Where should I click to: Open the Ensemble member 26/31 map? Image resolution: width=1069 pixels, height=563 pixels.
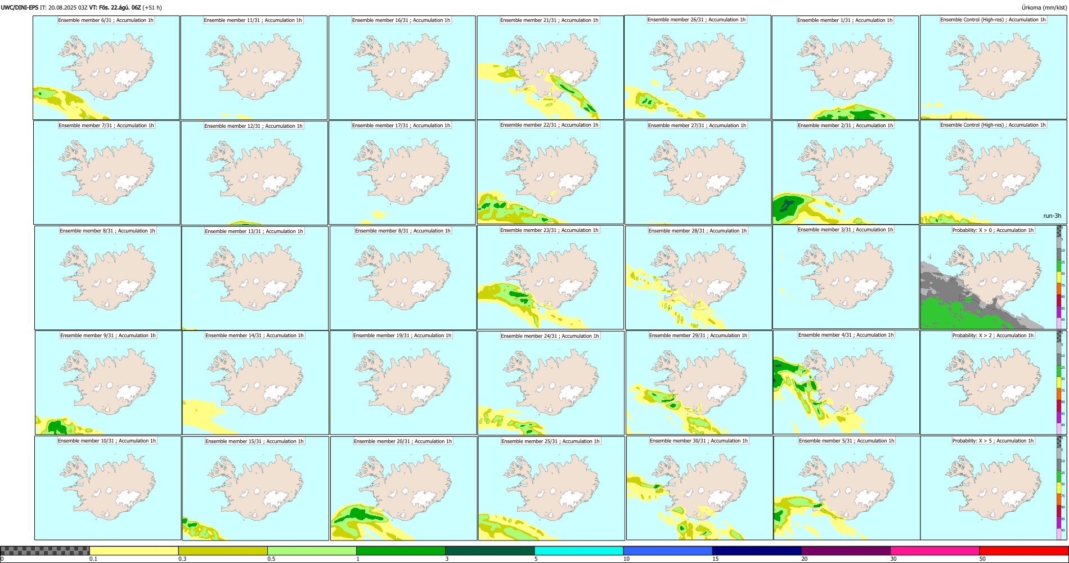tap(698, 67)
